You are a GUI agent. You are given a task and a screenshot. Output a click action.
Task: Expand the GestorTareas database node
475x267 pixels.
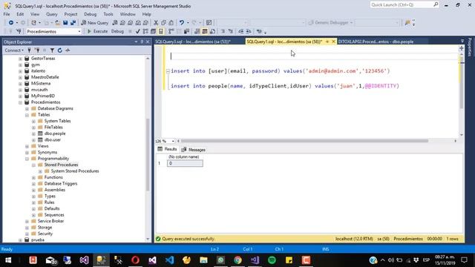(20, 59)
